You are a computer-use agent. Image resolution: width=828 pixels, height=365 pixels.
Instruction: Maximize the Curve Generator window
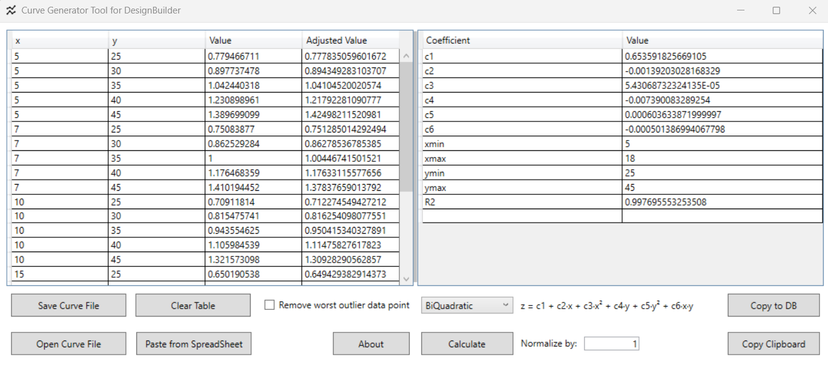click(776, 10)
